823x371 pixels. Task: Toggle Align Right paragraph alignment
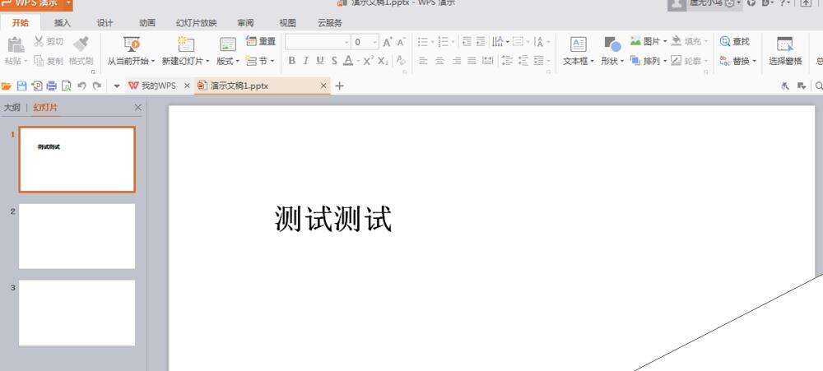click(x=456, y=61)
